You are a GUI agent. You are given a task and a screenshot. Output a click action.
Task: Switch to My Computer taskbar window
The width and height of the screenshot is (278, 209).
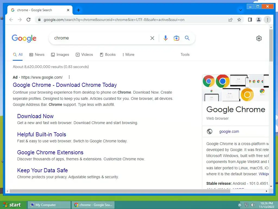click(49, 205)
